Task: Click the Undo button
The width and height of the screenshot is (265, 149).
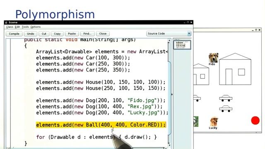Action: [x=30, y=34]
